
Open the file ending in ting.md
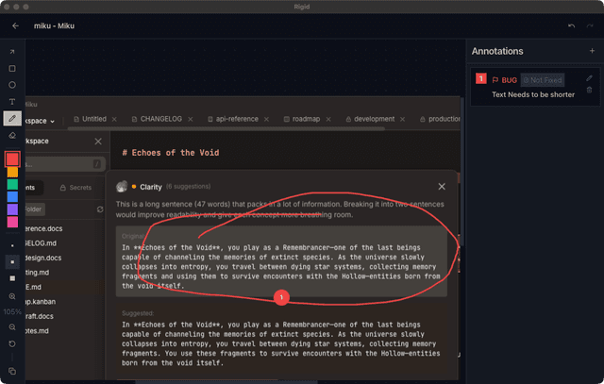click(38, 273)
